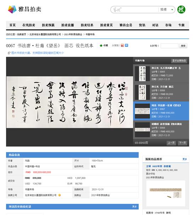Open 王铎 1622年作 recommended lot link
The width and height of the screenshot is (195, 215).
click(158, 166)
